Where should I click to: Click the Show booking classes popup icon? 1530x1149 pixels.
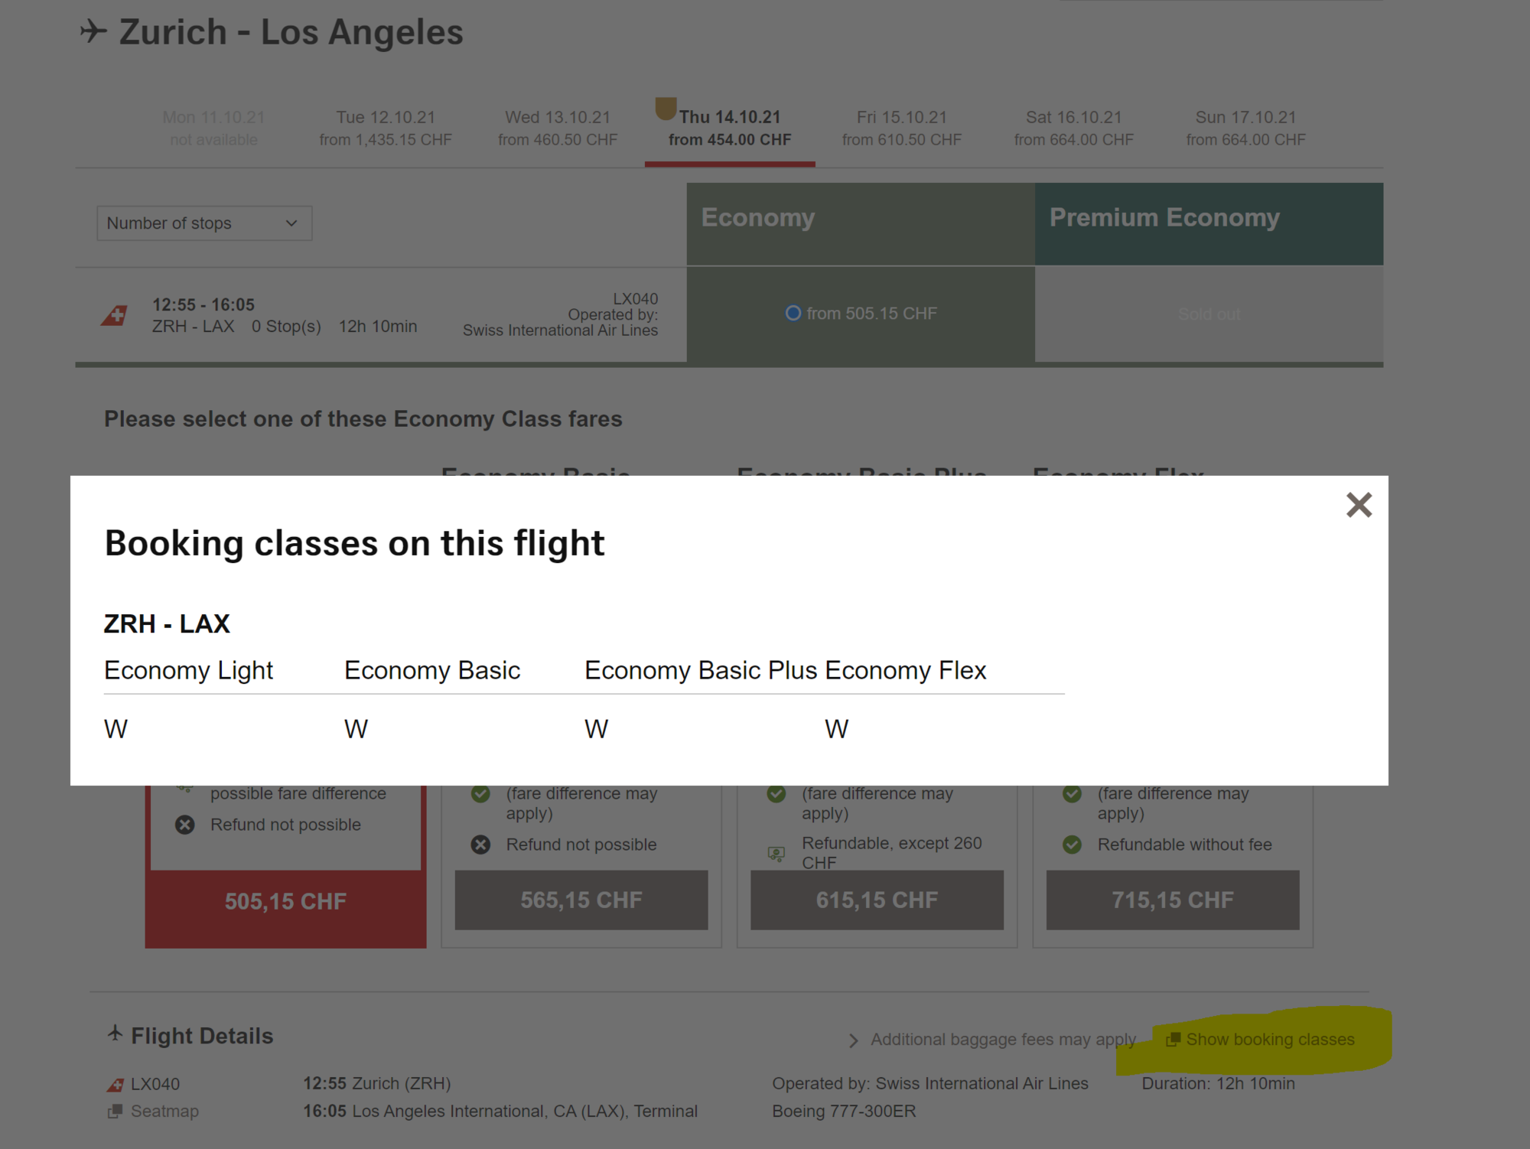(x=1173, y=1040)
